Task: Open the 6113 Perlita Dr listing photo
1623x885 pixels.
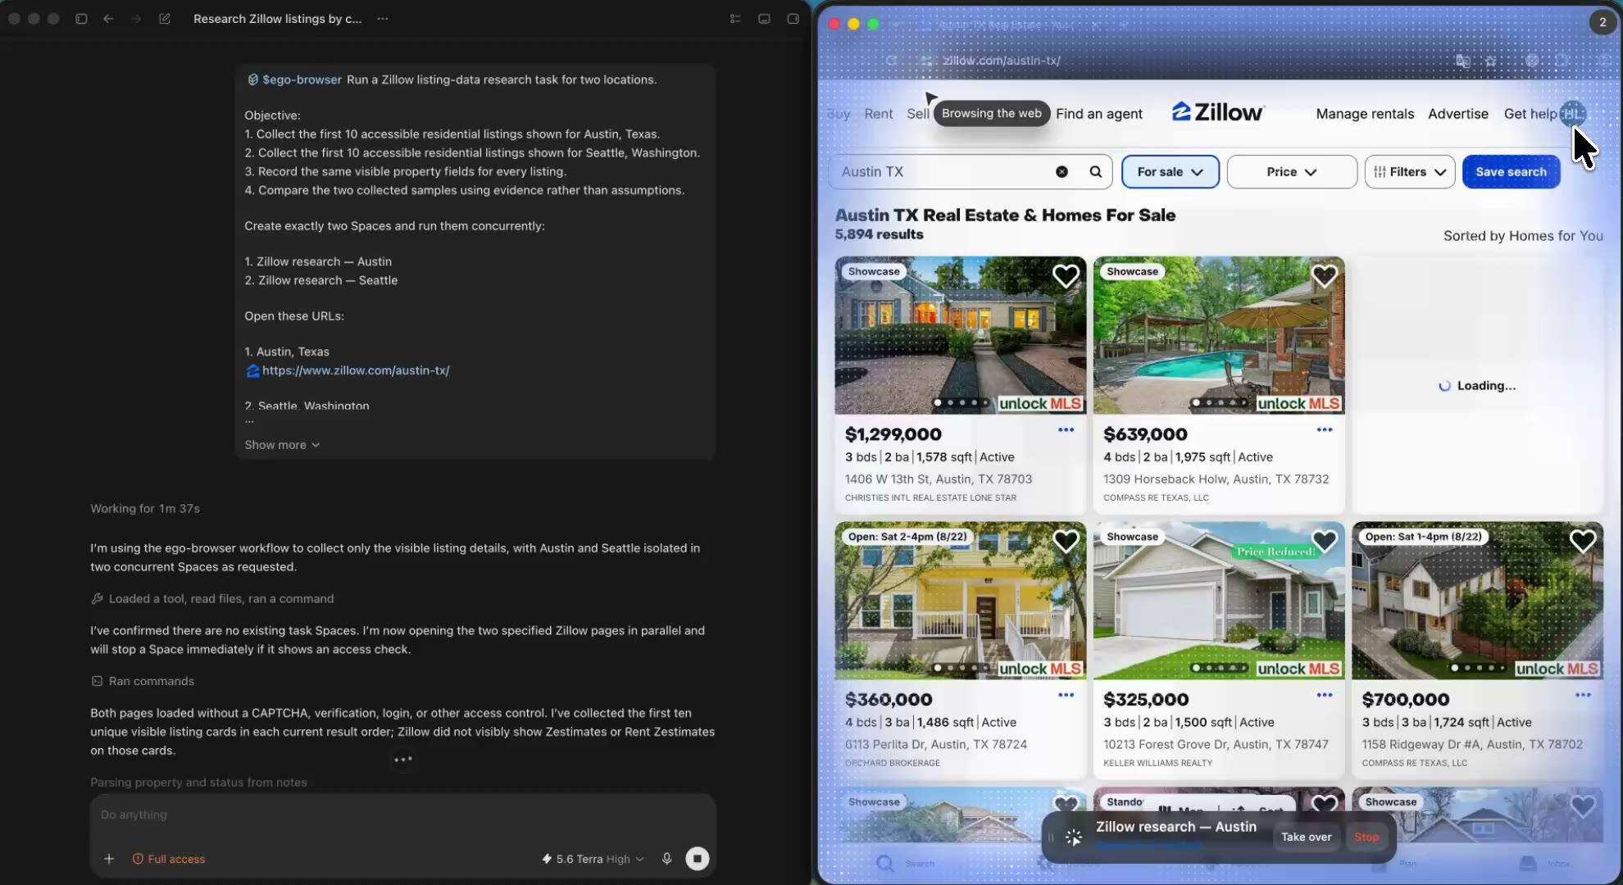Action: pos(960,601)
